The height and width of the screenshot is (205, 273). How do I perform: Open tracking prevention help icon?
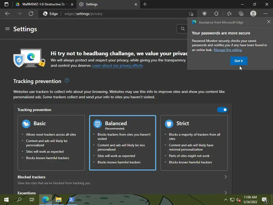pos(67,81)
